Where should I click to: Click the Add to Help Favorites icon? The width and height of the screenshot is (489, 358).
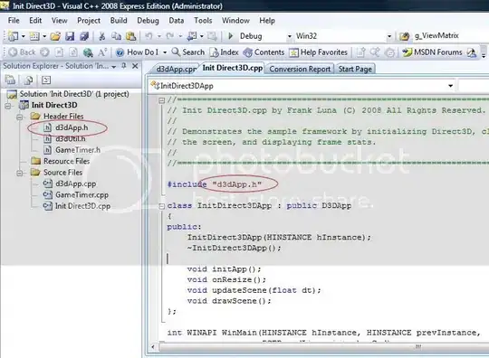pyautogui.click(x=360, y=52)
